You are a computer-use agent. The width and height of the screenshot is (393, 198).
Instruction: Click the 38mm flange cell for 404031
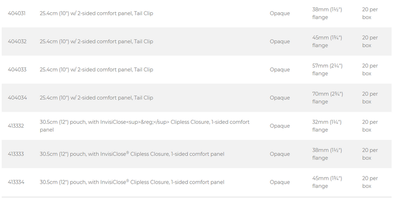click(x=327, y=13)
